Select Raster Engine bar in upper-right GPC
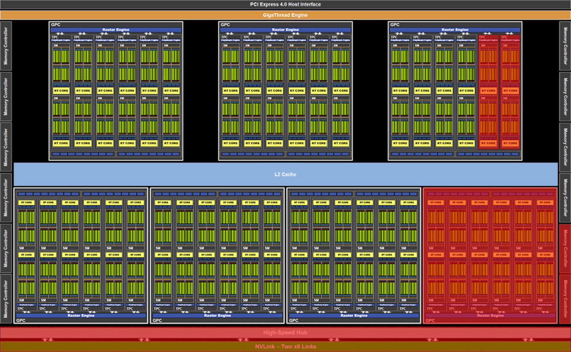This screenshot has height=352, width=571. click(x=455, y=30)
